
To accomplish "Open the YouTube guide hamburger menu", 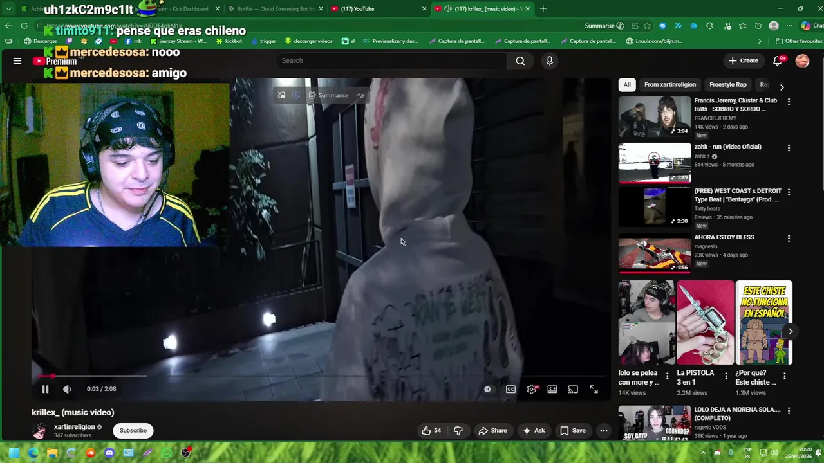I will tap(17, 60).
